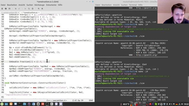Image resolution: width=189 pixels, height=106 pixels.
Task: Click the green checkmark tray icon
Action: [x=156, y=104]
